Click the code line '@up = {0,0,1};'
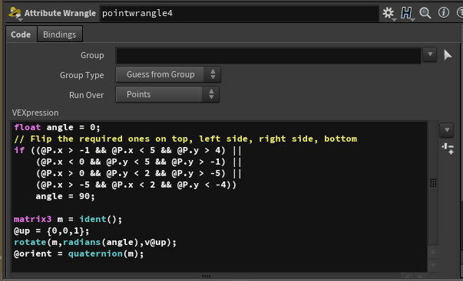 click(51, 230)
